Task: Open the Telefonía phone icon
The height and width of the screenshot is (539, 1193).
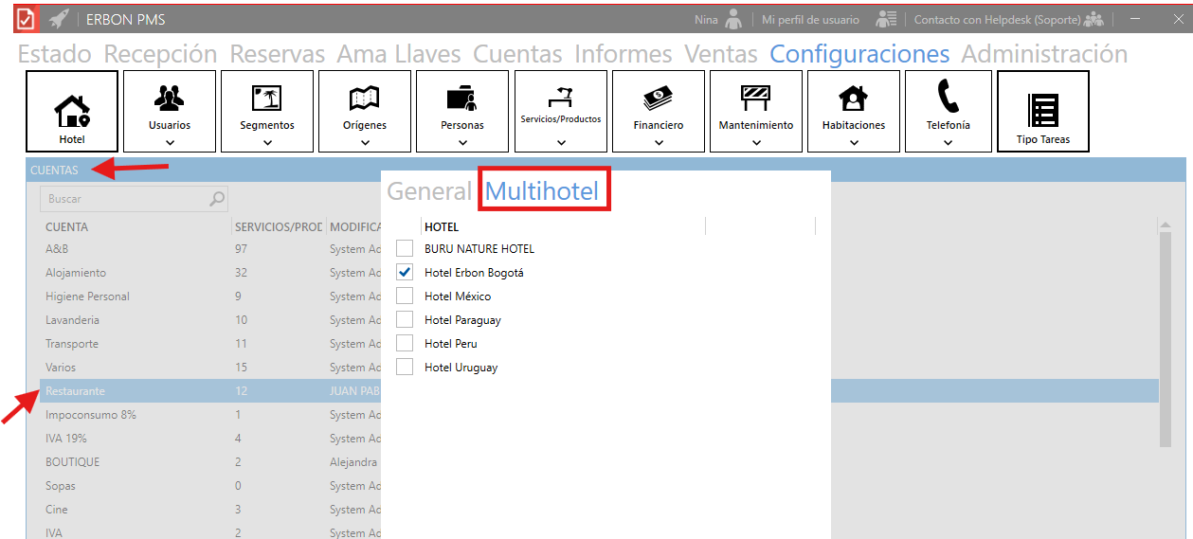Action: pyautogui.click(x=948, y=98)
